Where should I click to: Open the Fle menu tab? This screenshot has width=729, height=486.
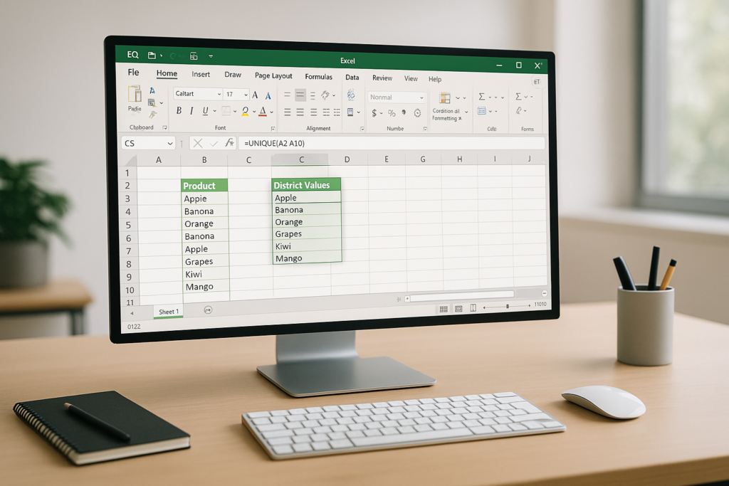pos(133,73)
